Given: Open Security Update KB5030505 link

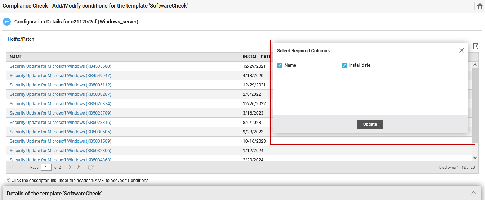Looking at the screenshot, I should [61, 132].
